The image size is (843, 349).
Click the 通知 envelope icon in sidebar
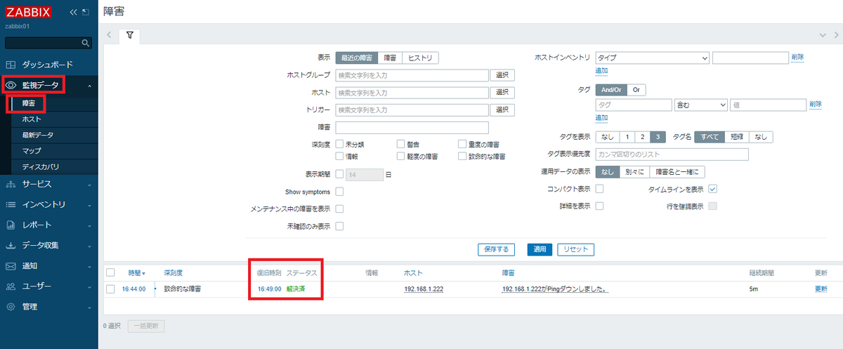[11, 266]
